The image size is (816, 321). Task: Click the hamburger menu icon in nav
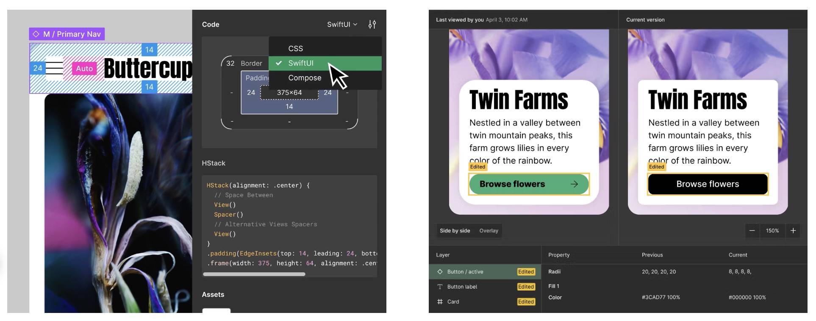[54, 68]
